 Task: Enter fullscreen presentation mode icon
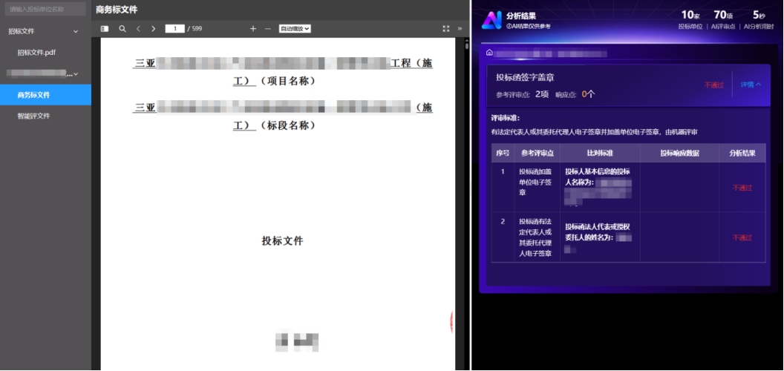click(x=446, y=29)
